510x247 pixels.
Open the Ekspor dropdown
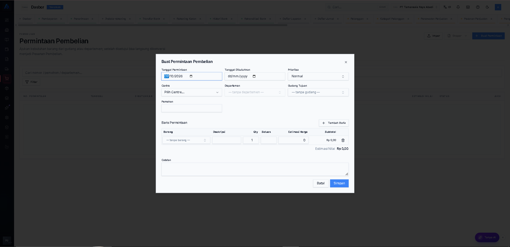pos(457,36)
